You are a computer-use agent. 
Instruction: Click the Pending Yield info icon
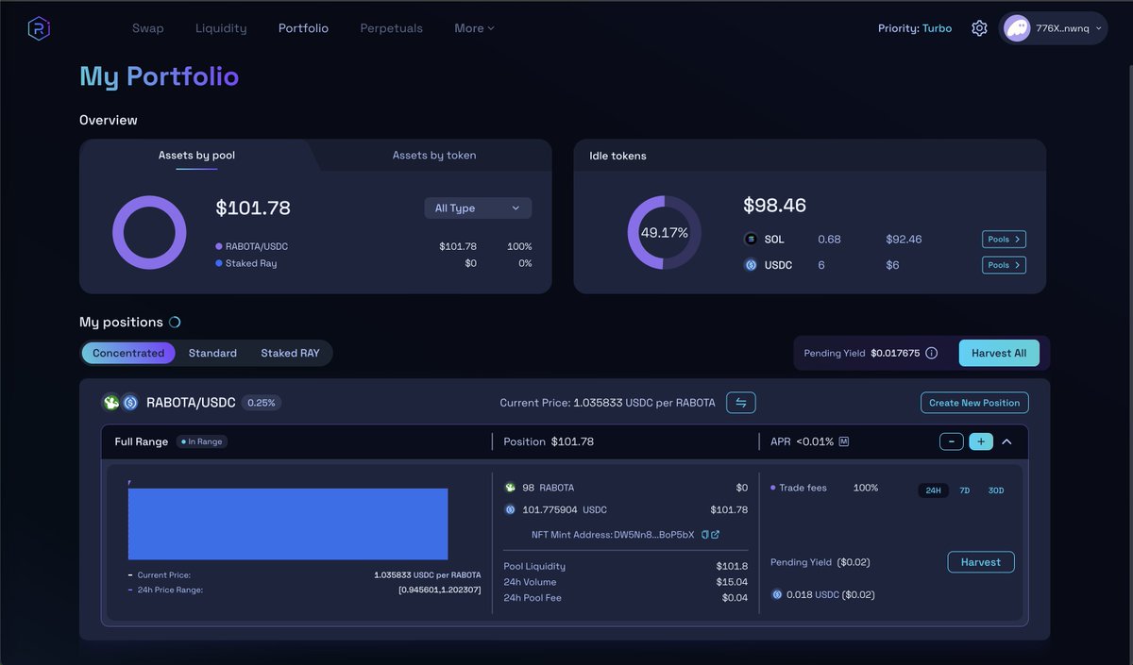(931, 353)
